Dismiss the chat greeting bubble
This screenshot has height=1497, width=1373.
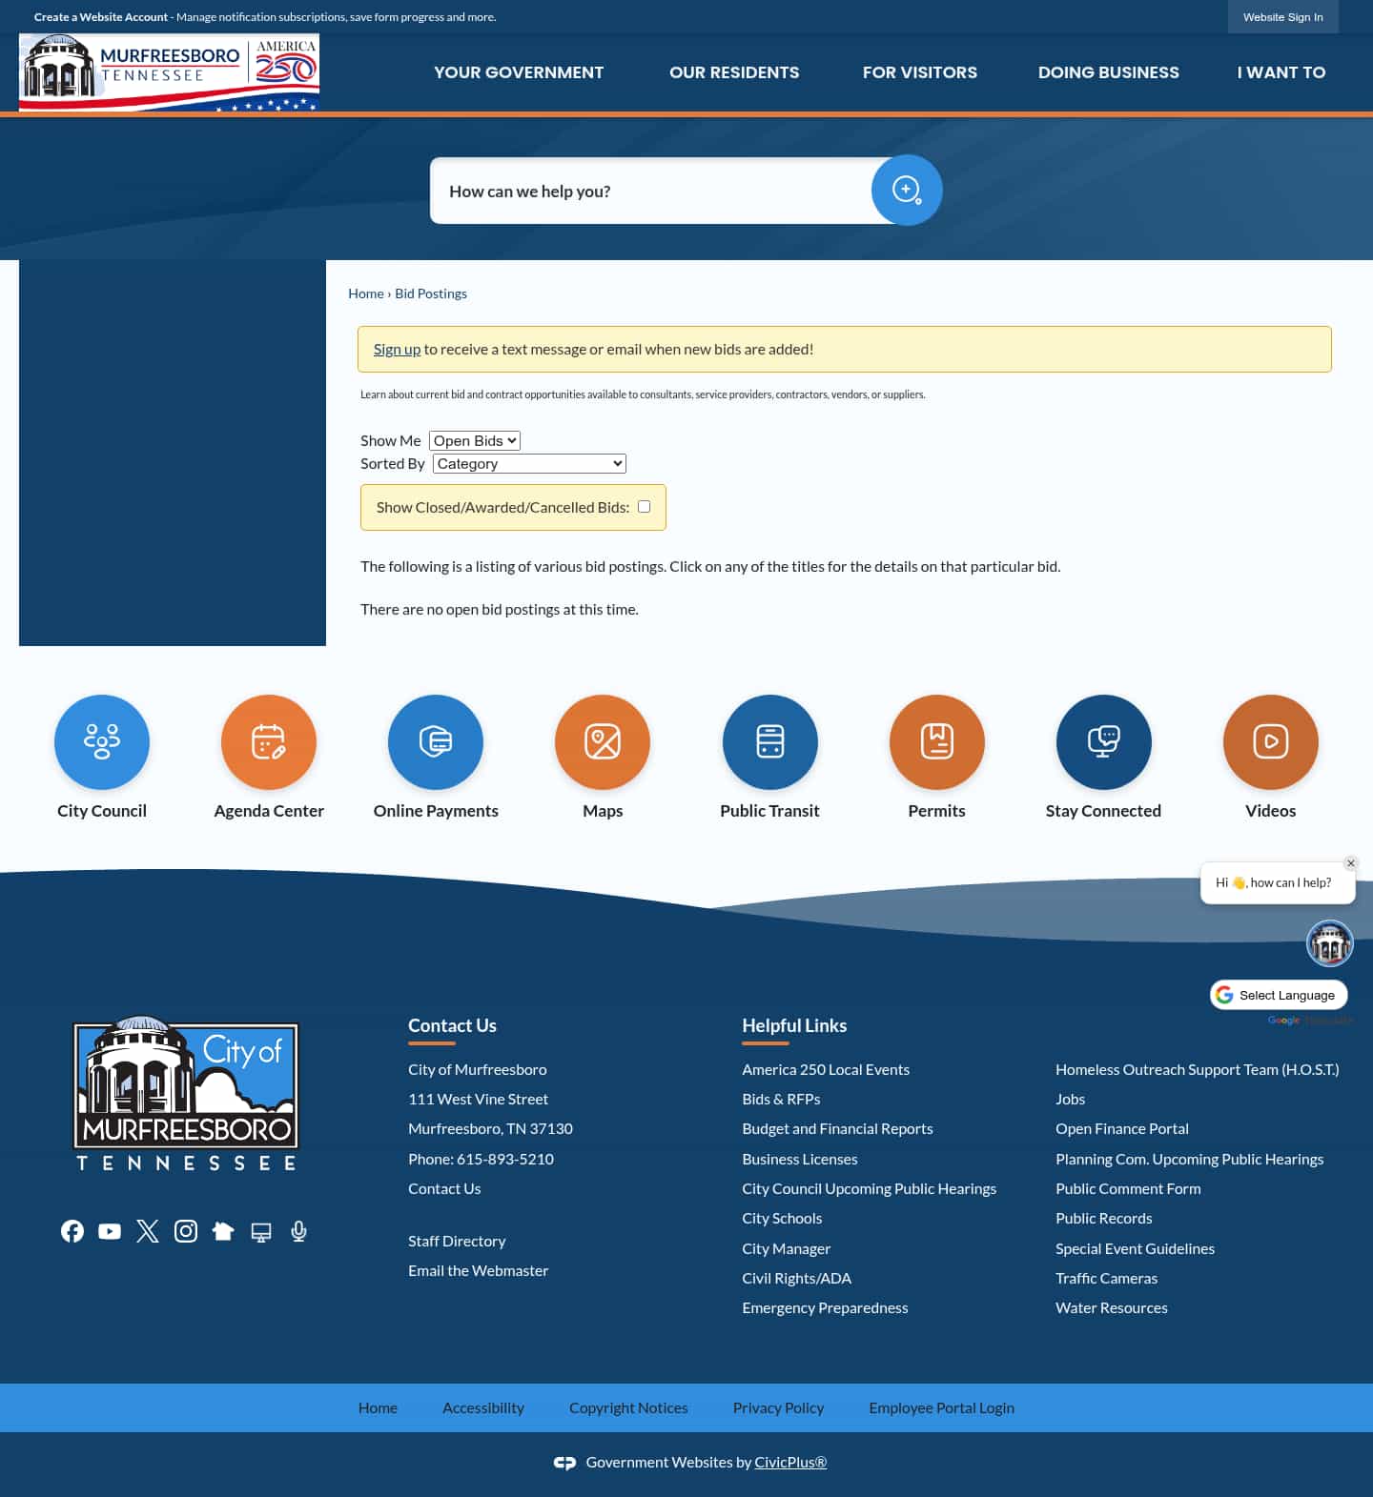(x=1350, y=863)
